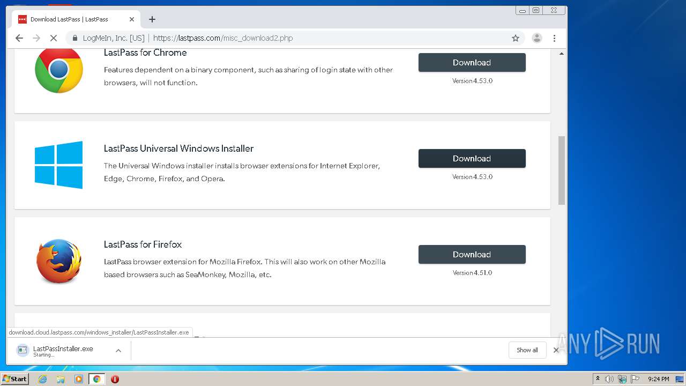This screenshot has width=686, height=386.
Task: Click the network tray icon
Action: [x=622, y=379]
